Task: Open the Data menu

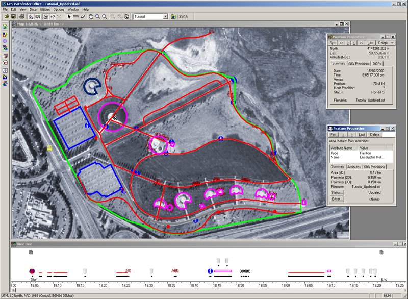Action: pyautogui.click(x=33, y=9)
